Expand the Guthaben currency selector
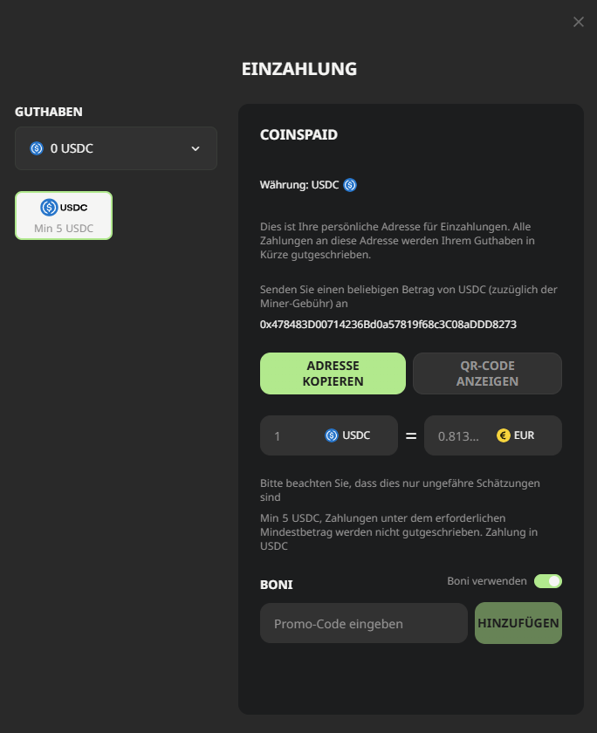This screenshot has height=733, width=597. point(116,148)
